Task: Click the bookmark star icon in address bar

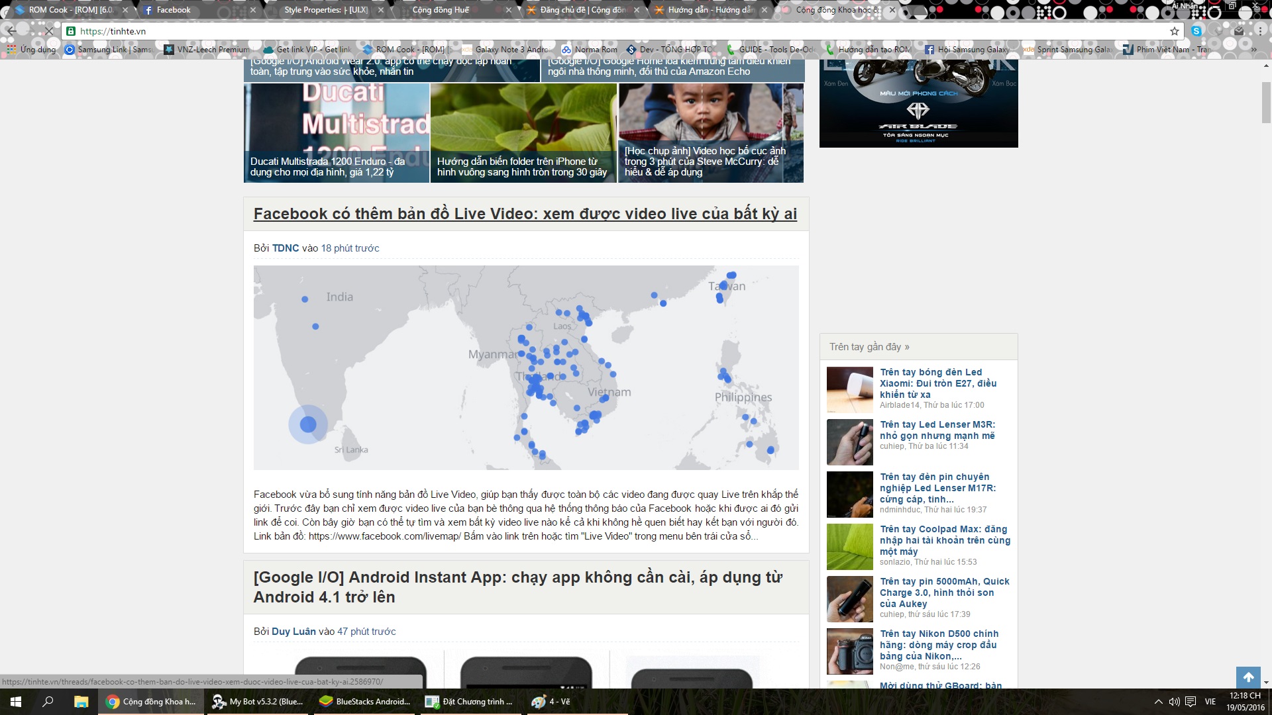Action: point(1175,31)
